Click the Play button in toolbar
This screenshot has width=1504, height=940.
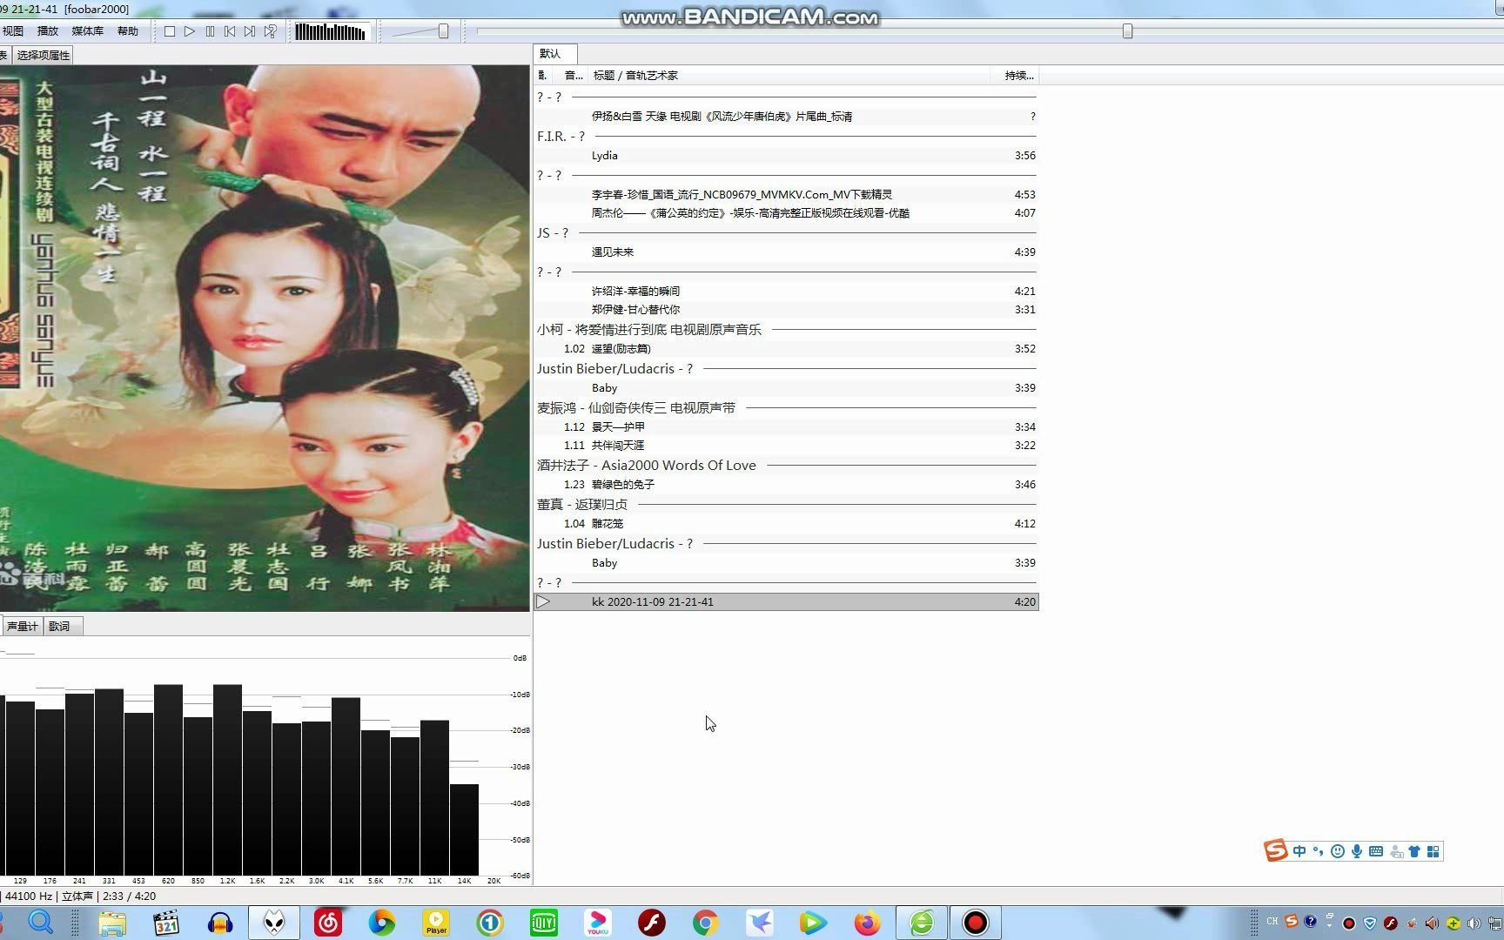[x=190, y=31]
